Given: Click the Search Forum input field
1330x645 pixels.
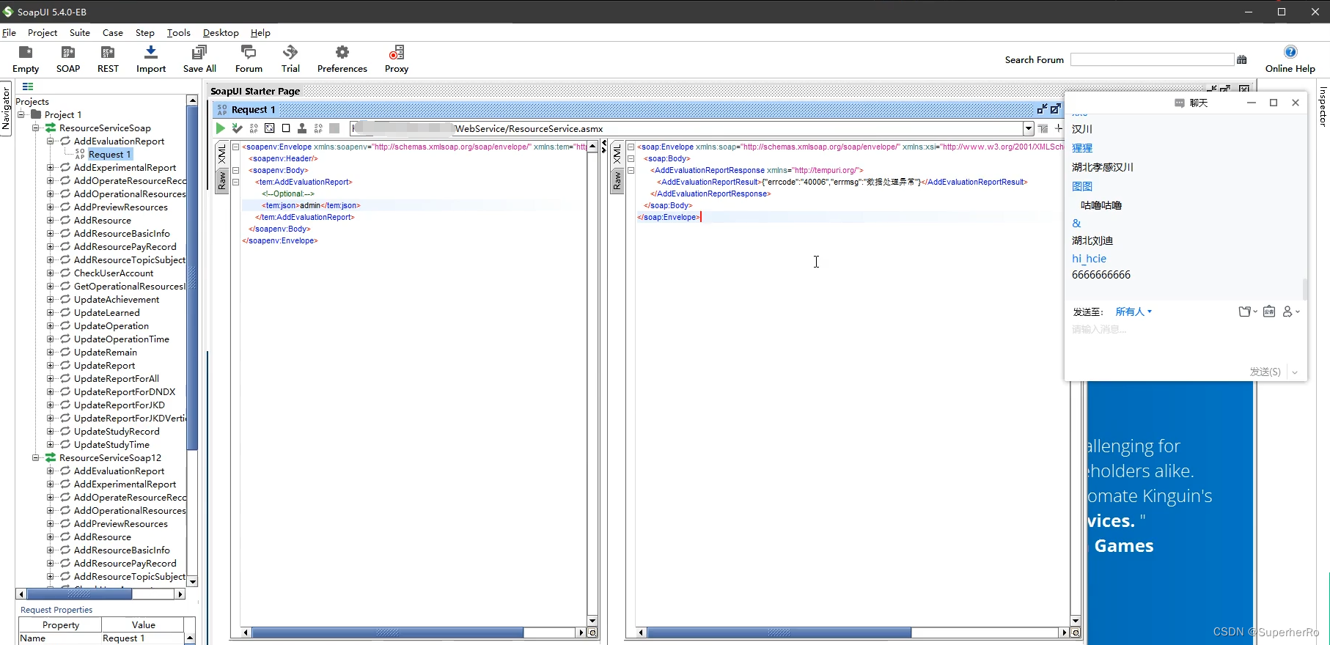Looking at the screenshot, I should [x=1152, y=59].
